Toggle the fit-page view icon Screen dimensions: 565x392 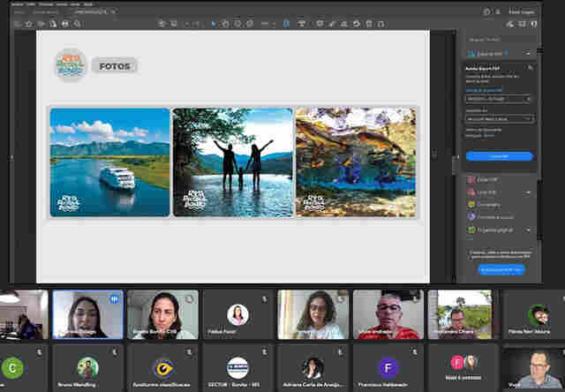tap(286, 24)
